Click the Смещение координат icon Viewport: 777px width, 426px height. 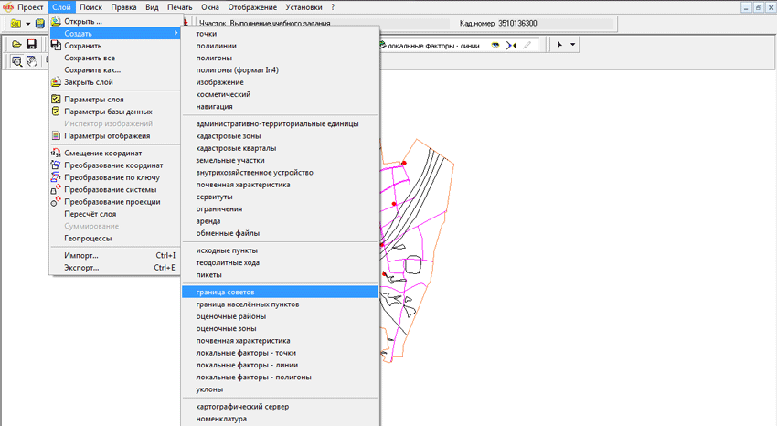[56, 153]
